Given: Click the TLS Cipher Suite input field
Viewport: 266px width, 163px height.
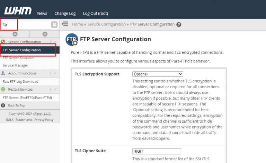Looking at the screenshot, I should [157, 151].
